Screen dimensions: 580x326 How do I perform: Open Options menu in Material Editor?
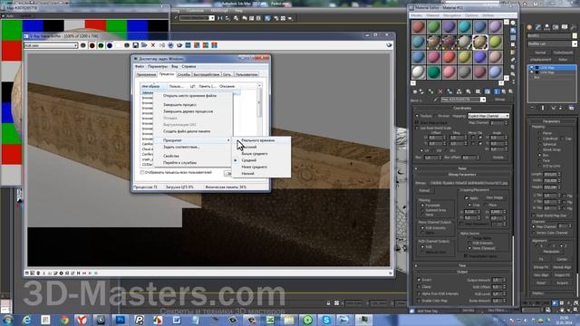(471, 15)
